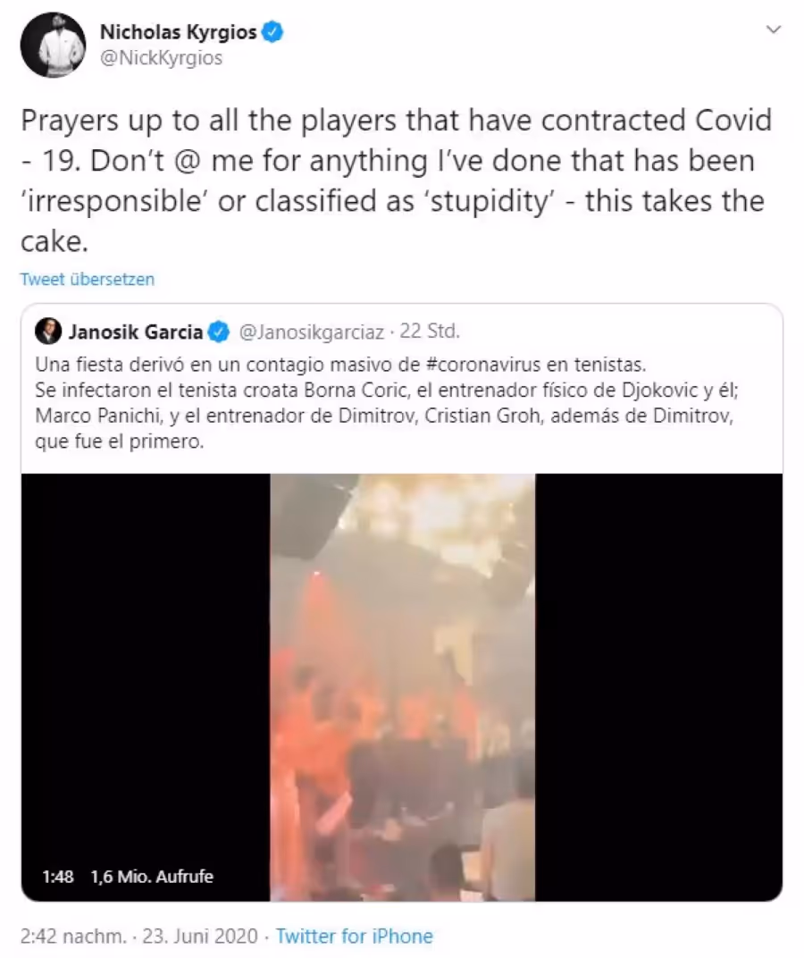Open the quoted tweet text by Janosik Garcia
This screenshot has height=958, width=804.
coord(387,403)
